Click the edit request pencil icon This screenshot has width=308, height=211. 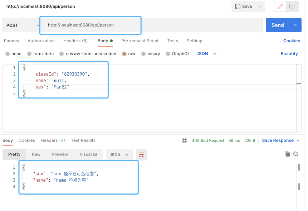[x=279, y=6]
